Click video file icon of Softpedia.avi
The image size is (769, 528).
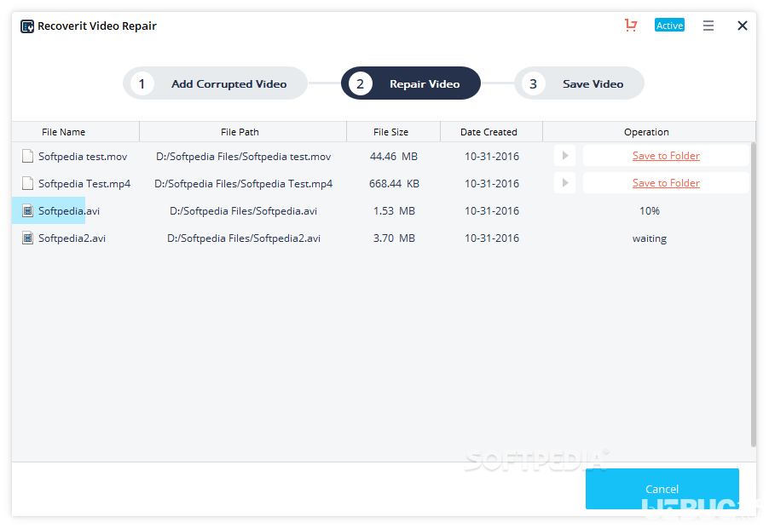[28, 211]
